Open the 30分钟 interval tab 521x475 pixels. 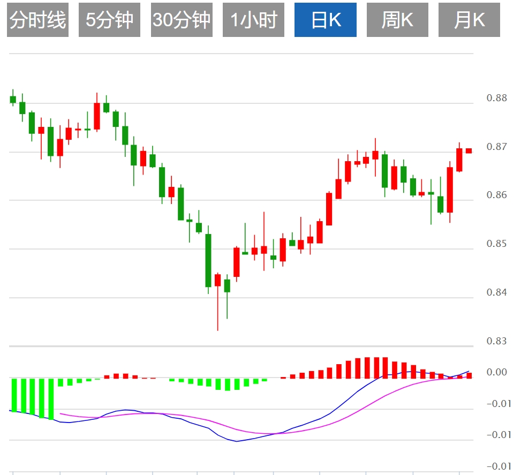click(x=182, y=20)
